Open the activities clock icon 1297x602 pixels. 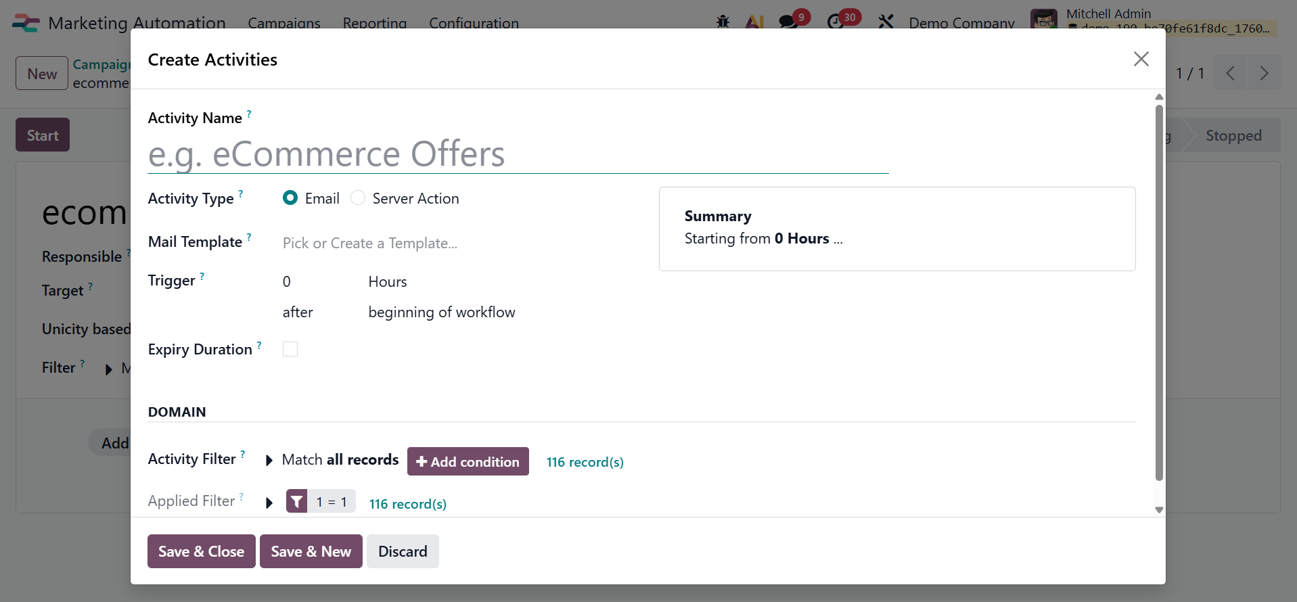coord(836,22)
